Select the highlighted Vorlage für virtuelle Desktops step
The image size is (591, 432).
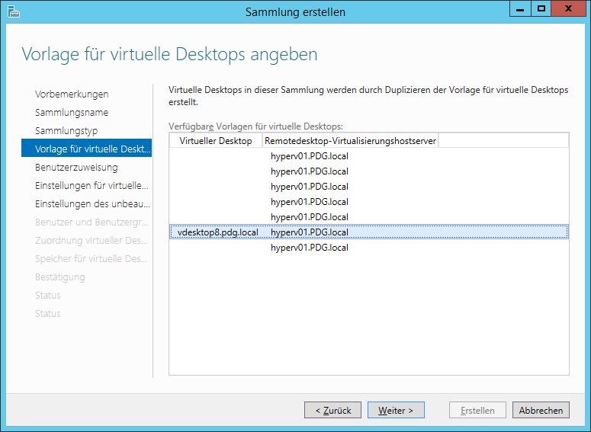87,149
